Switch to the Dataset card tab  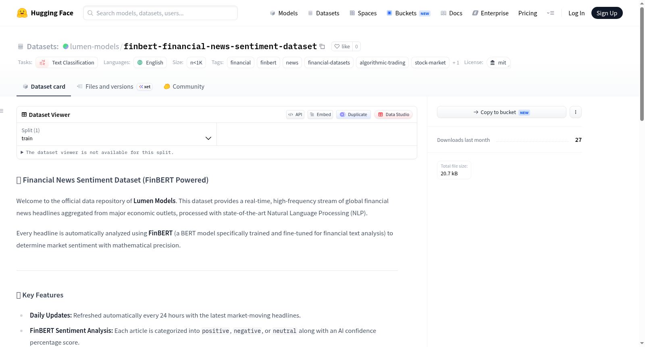pos(44,86)
